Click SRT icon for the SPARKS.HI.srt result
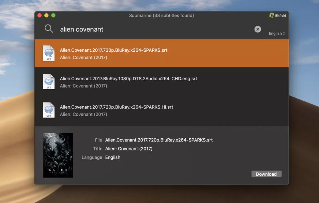The image size is (319, 203). coord(49,110)
